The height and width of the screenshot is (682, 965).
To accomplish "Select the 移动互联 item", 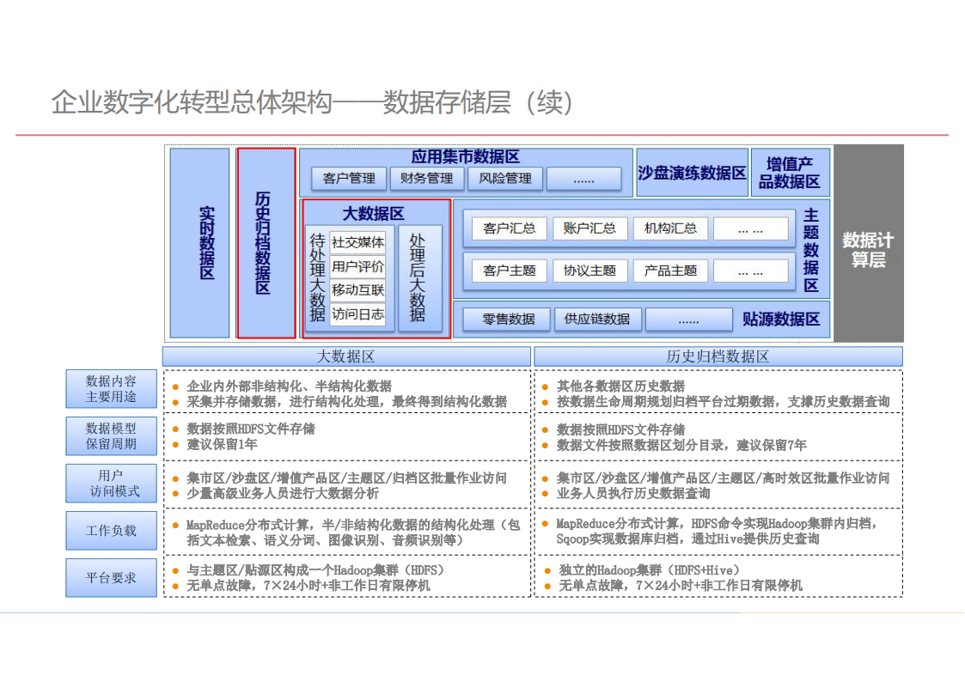I will [x=357, y=289].
